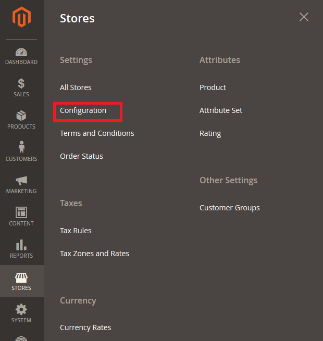
Task: Open Terms and Conditions link
Action: pos(97,133)
